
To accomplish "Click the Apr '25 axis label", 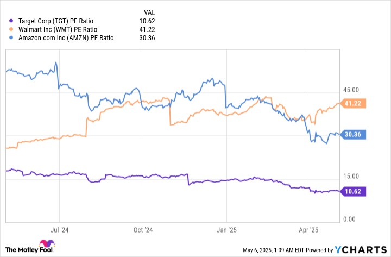I will [309, 229].
